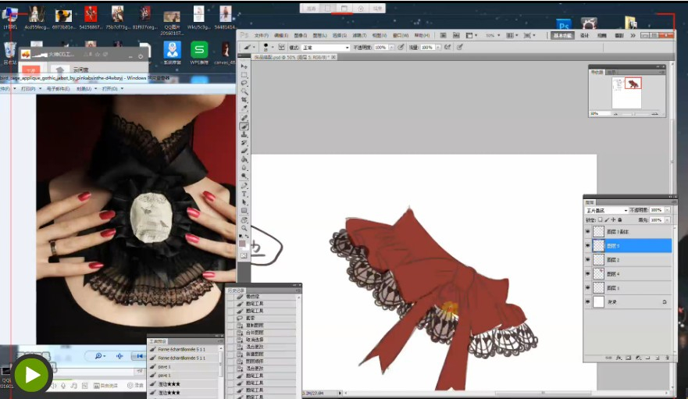Switch to the 基本功能 workspace

tap(562, 36)
